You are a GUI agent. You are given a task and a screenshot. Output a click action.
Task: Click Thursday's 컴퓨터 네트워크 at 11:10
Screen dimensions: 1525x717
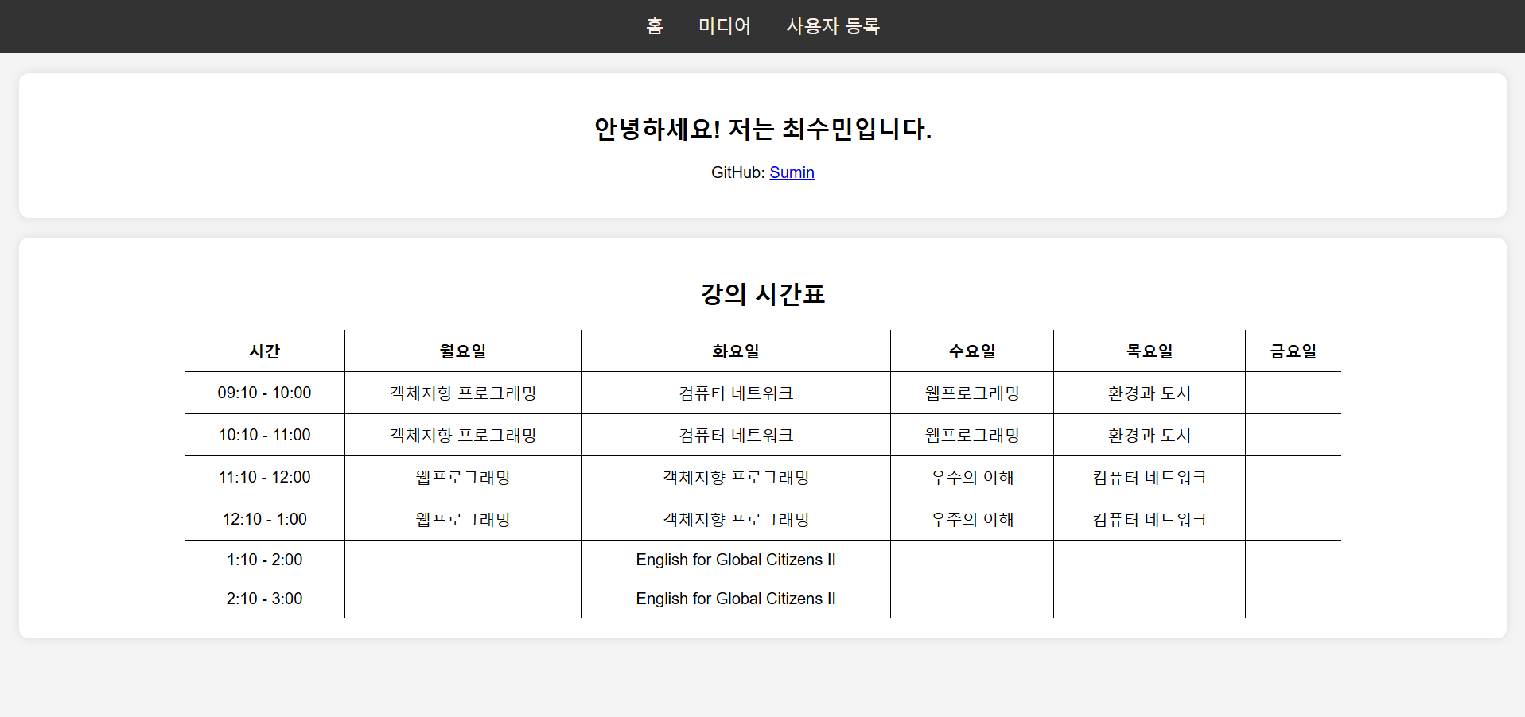(x=1149, y=477)
